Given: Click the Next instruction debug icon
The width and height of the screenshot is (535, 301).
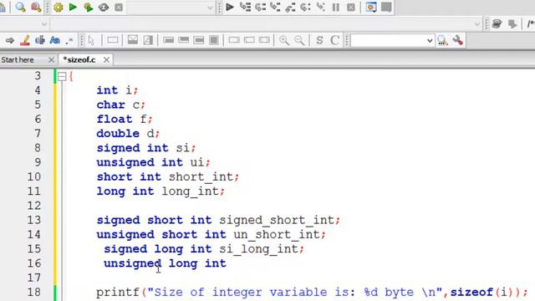Looking at the screenshot, I should [x=305, y=8].
